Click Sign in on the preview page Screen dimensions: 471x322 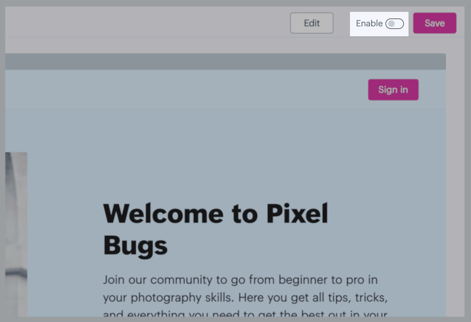point(393,90)
